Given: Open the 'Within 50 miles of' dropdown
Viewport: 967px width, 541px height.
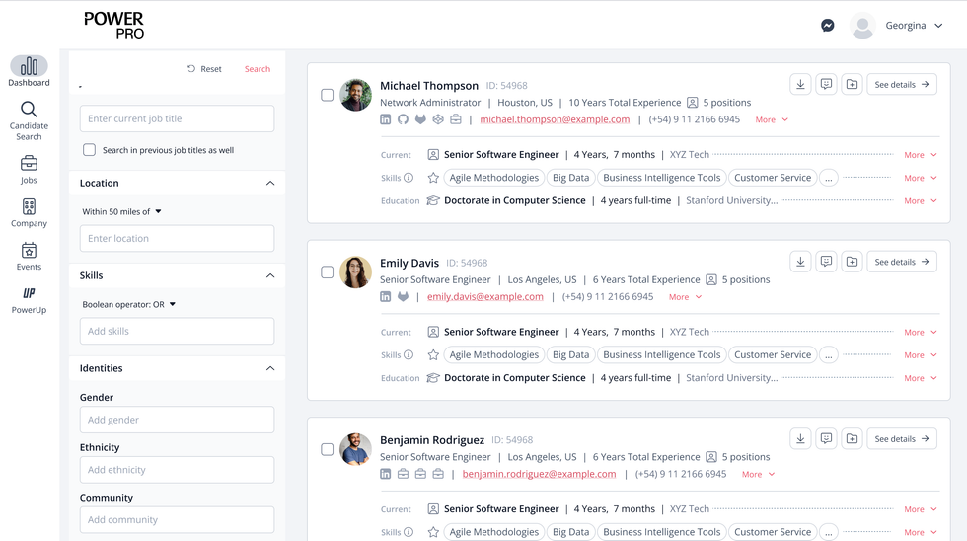Looking at the screenshot, I should click(122, 211).
